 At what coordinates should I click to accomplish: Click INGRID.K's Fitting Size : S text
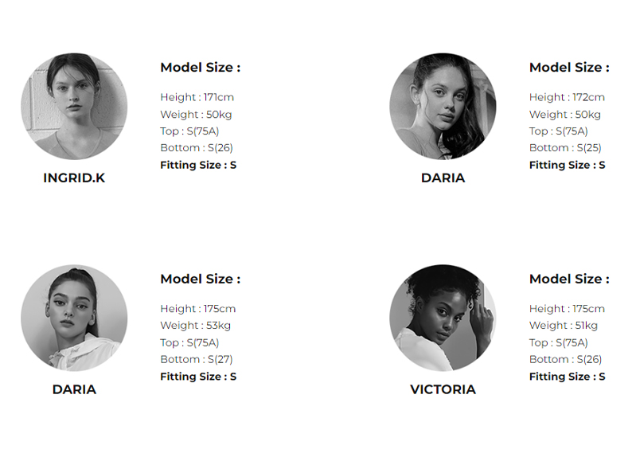point(198,166)
